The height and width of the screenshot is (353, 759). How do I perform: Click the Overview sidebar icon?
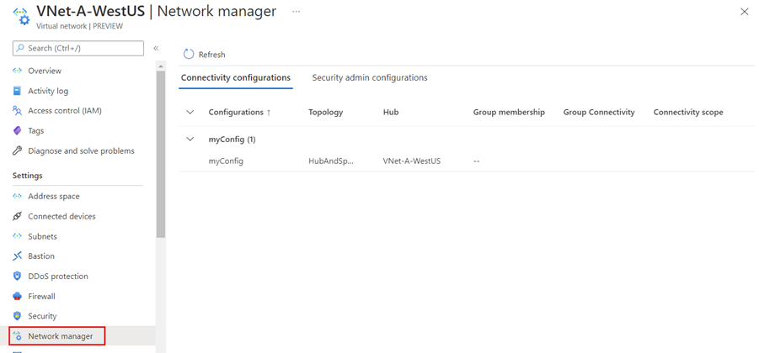[18, 71]
